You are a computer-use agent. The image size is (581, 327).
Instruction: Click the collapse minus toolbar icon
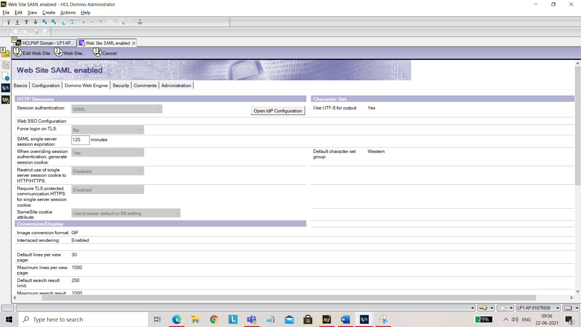pos(92,22)
